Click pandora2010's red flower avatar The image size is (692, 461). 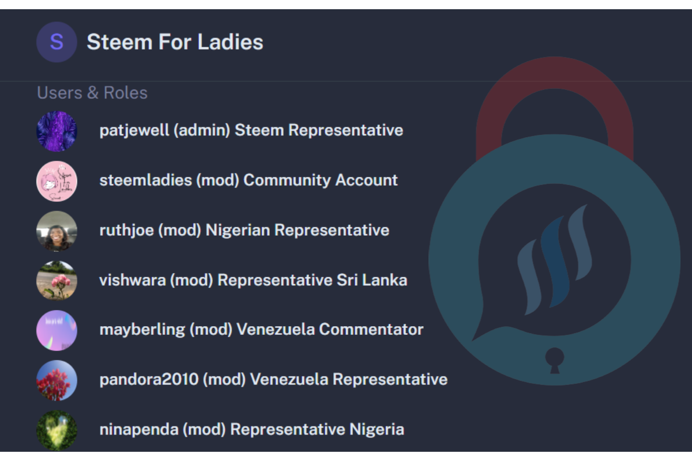pos(57,380)
